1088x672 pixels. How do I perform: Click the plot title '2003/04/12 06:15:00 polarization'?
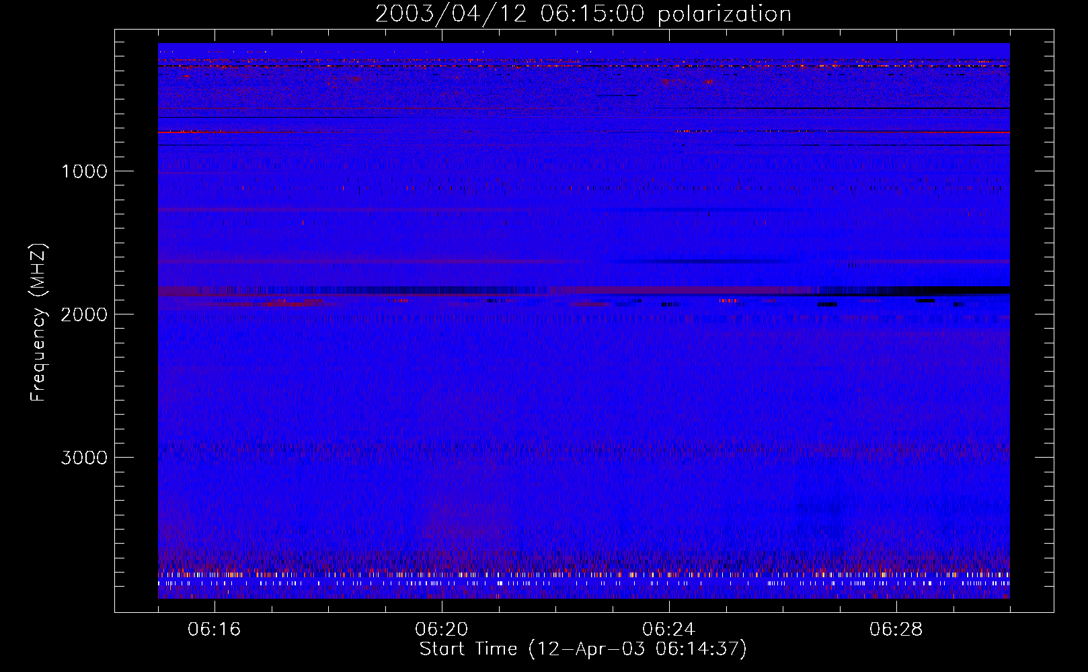[583, 14]
